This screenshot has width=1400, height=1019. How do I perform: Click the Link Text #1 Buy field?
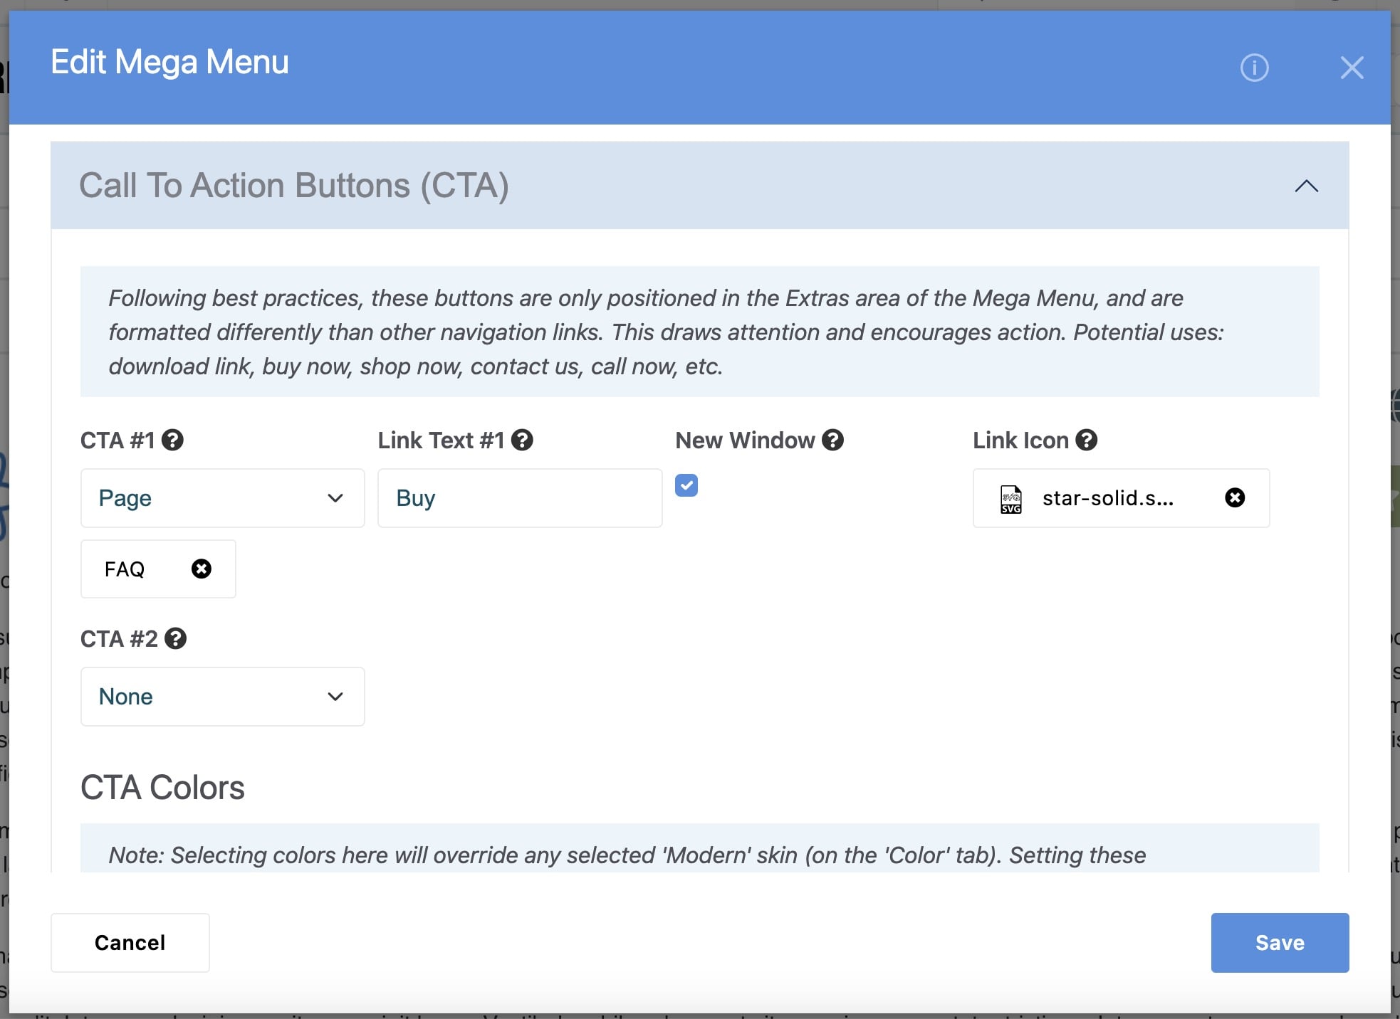click(519, 498)
